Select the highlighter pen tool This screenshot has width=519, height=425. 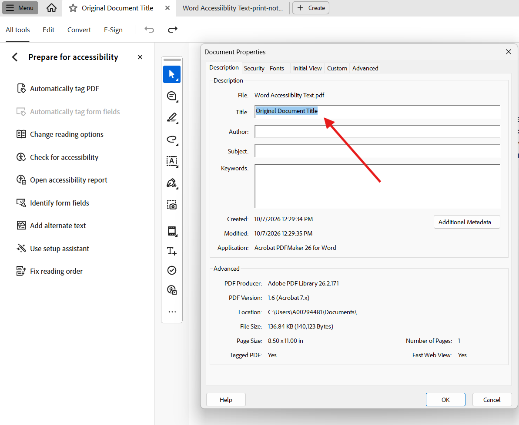[172, 118]
